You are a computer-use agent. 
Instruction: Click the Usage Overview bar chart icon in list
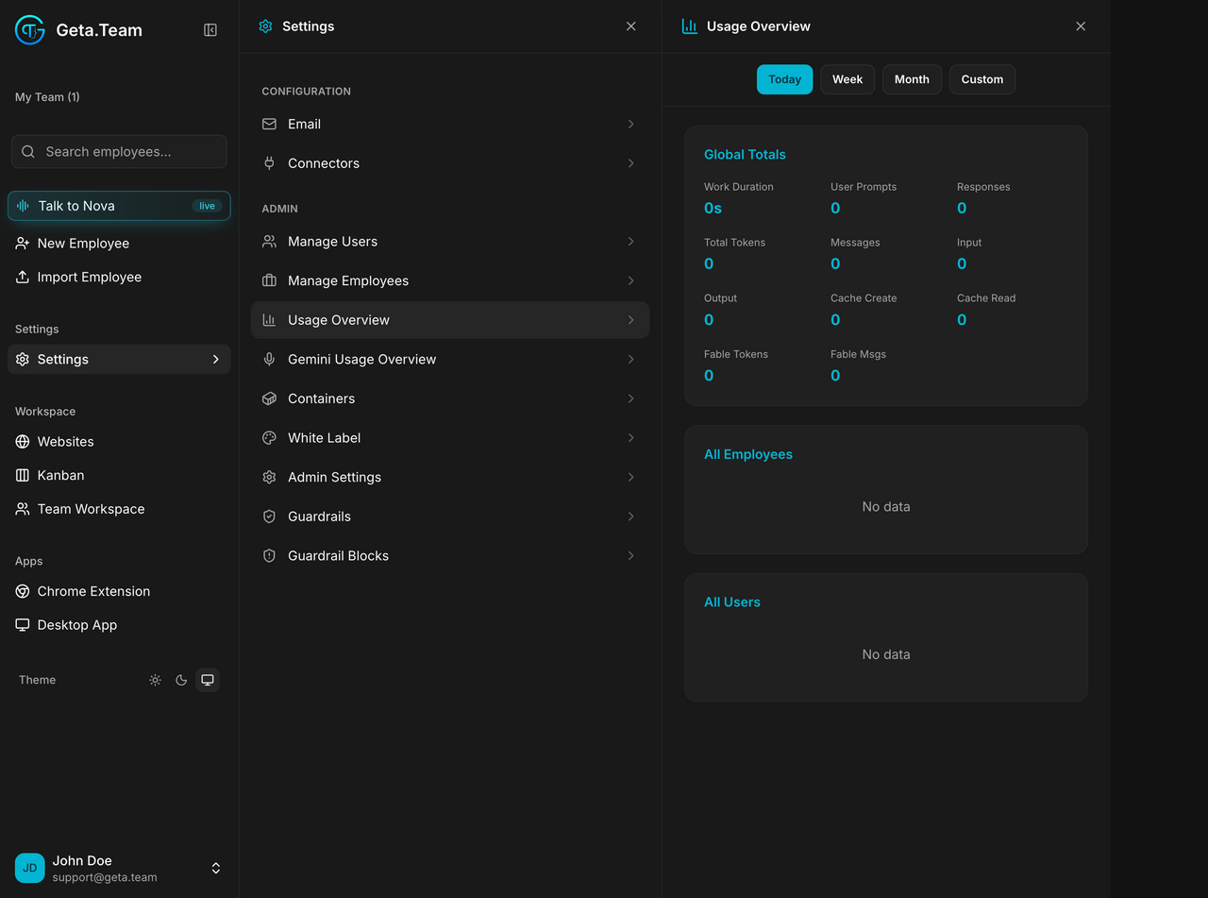tap(269, 320)
